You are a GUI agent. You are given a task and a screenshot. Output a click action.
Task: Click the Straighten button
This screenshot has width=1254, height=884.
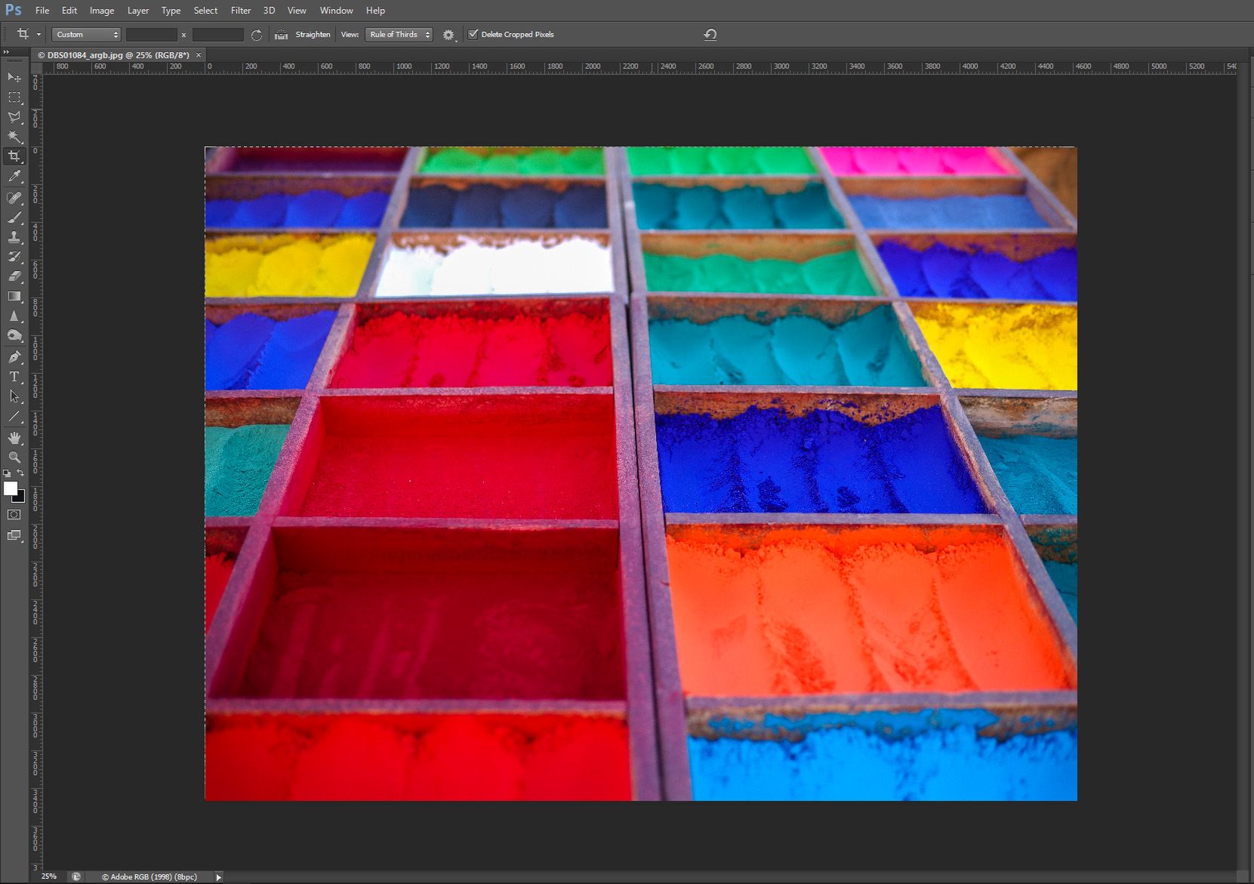(x=303, y=35)
